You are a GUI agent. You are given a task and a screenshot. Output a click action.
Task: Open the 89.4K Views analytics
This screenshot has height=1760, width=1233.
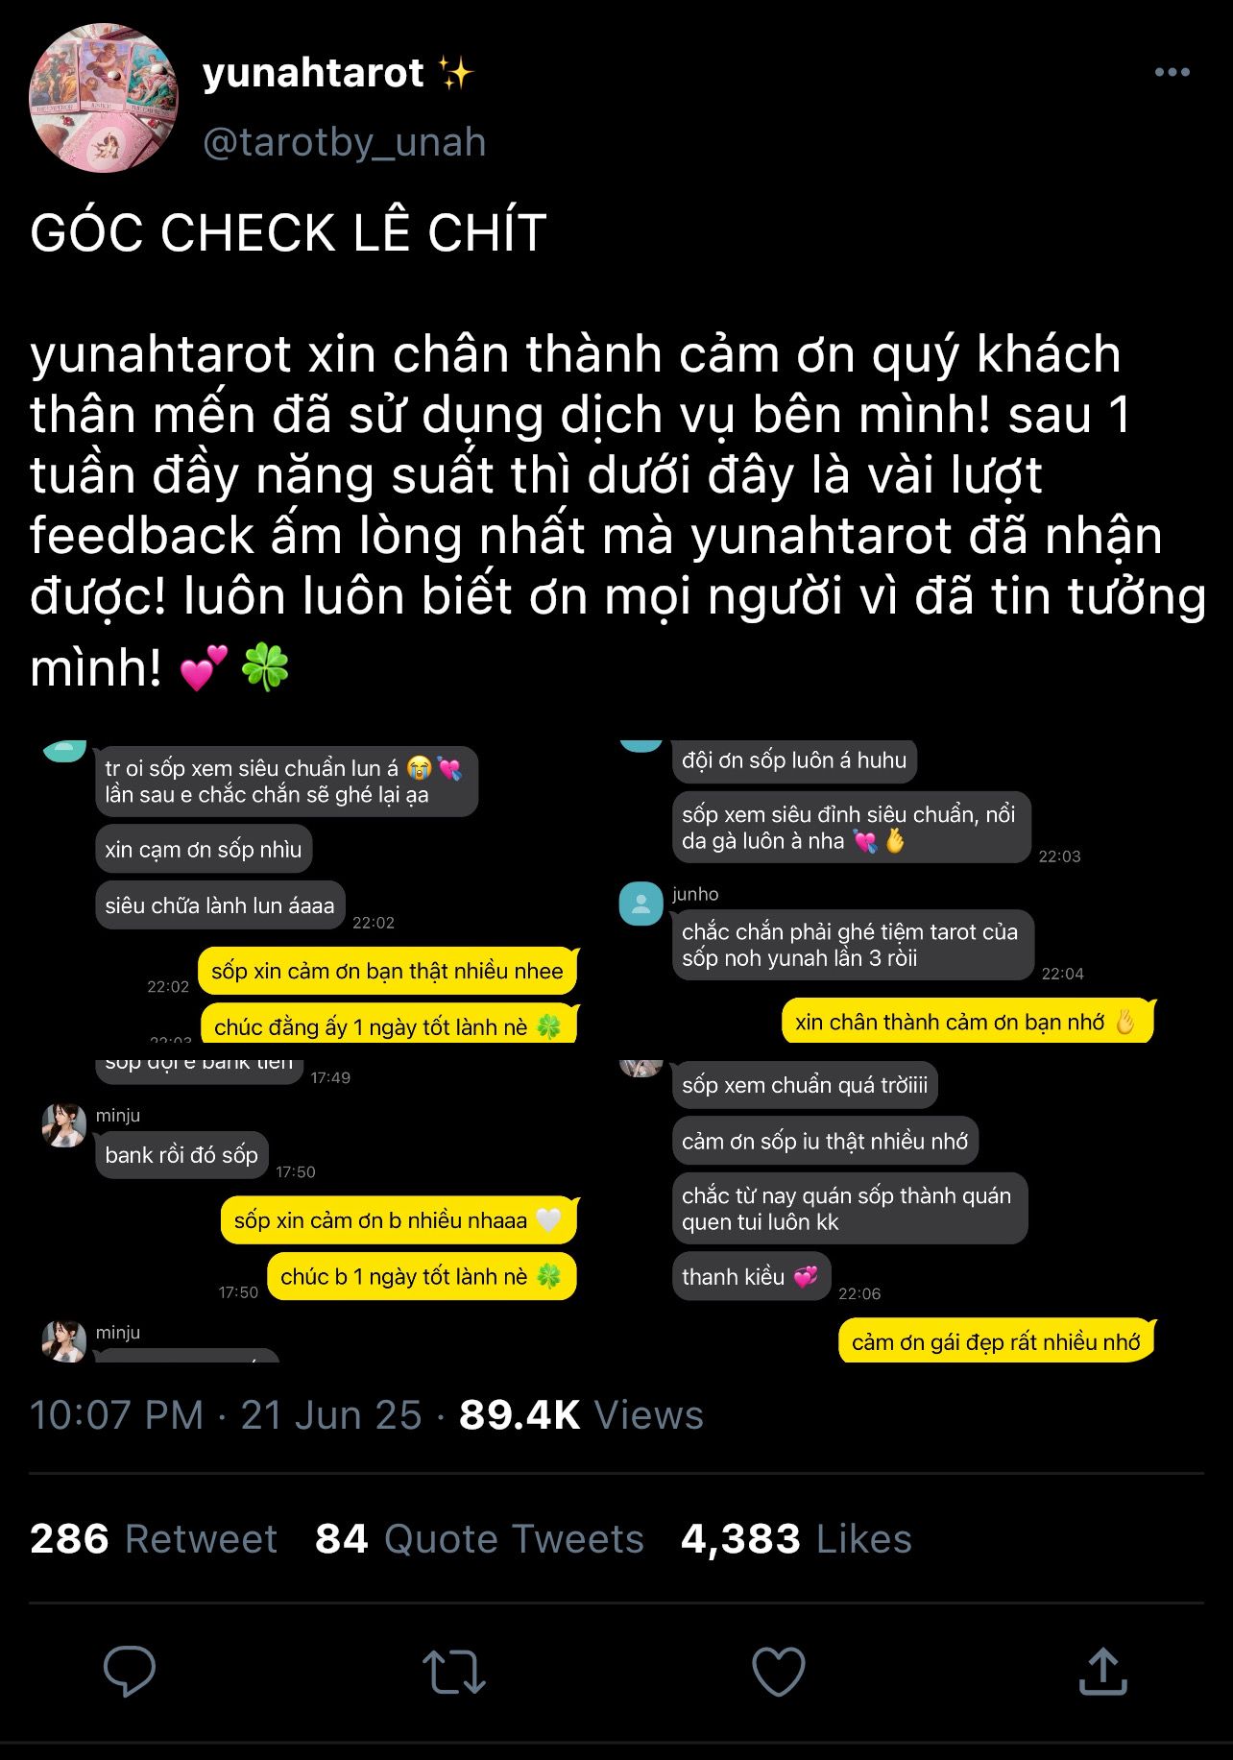(581, 1415)
